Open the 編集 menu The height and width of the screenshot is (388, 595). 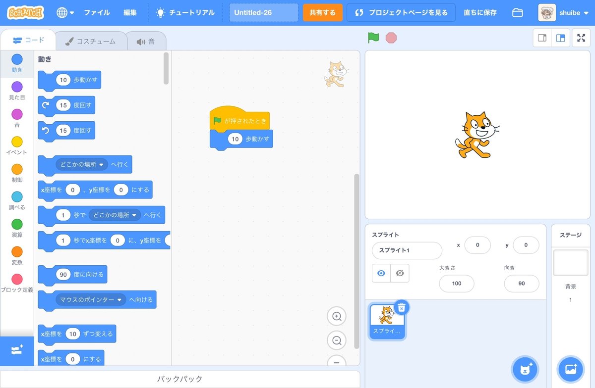130,12
